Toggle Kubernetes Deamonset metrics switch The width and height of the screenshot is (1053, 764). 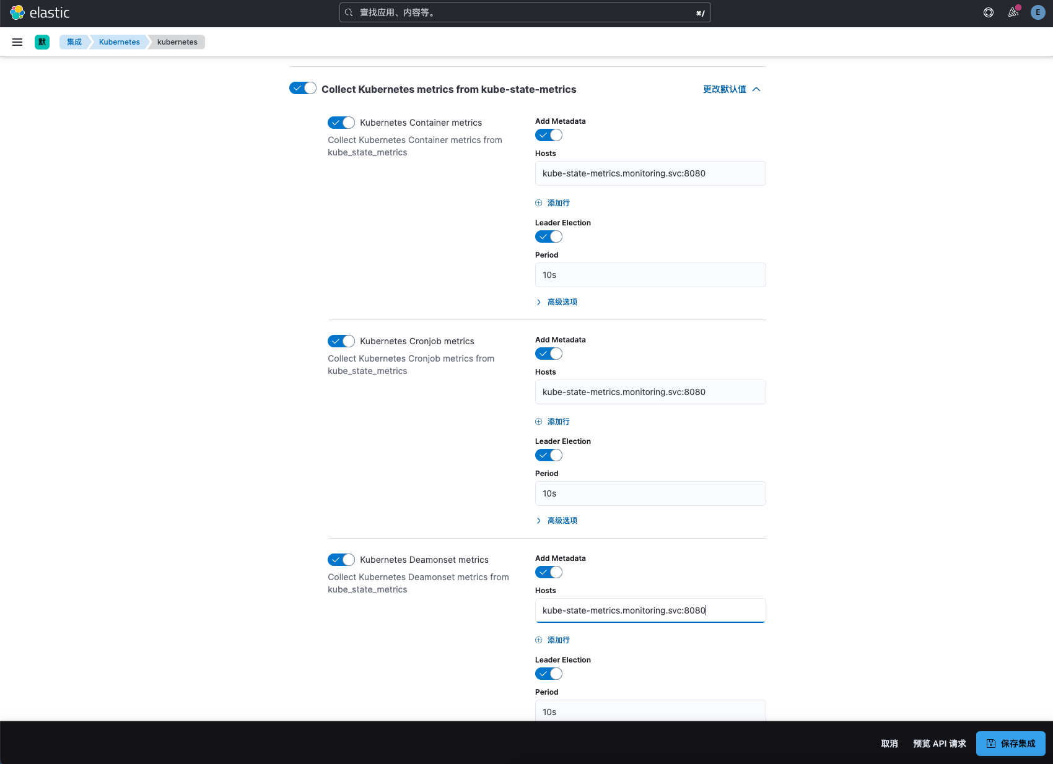pyautogui.click(x=341, y=560)
